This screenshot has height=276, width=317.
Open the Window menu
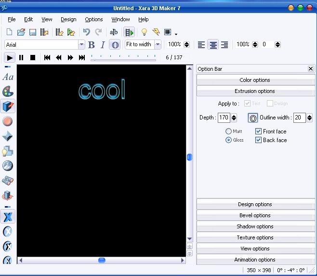point(120,19)
